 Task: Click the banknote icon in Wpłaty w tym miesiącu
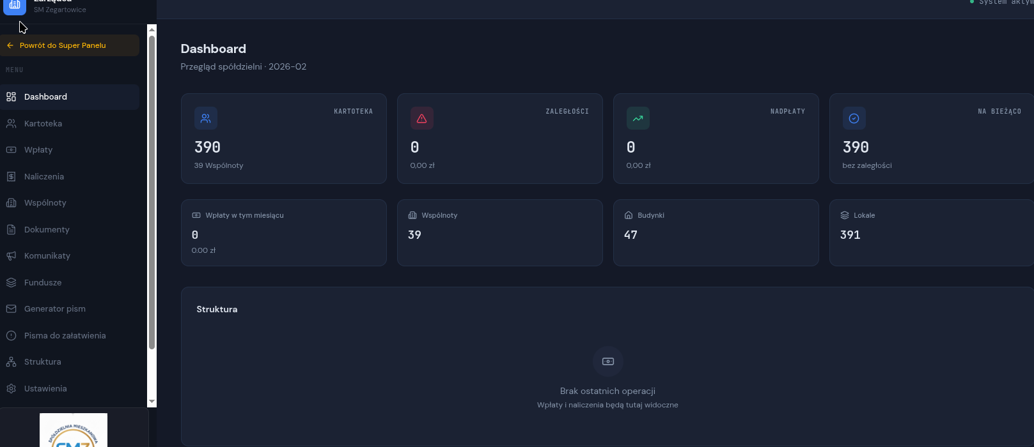click(x=196, y=215)
